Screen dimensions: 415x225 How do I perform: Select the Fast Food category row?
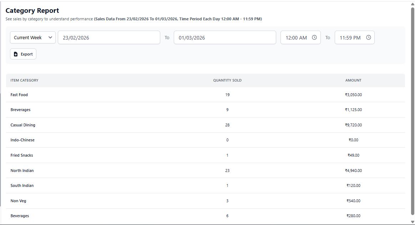tap(19, 95)
